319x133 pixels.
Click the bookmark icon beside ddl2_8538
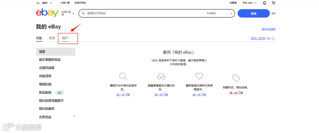[x=273, y=38]
